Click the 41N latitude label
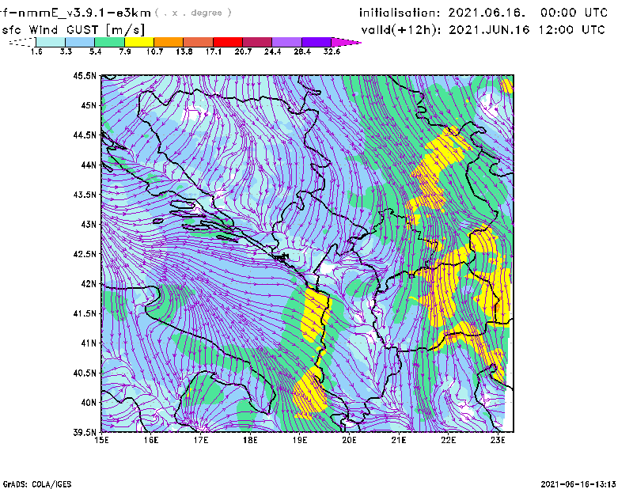Image resolution: width=633 pixels, height=489 pixels. (x=89, y=343)
